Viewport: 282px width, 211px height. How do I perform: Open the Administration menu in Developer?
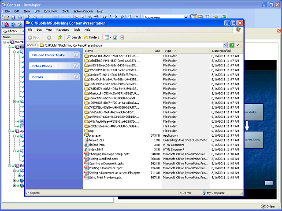coord(83,11)
